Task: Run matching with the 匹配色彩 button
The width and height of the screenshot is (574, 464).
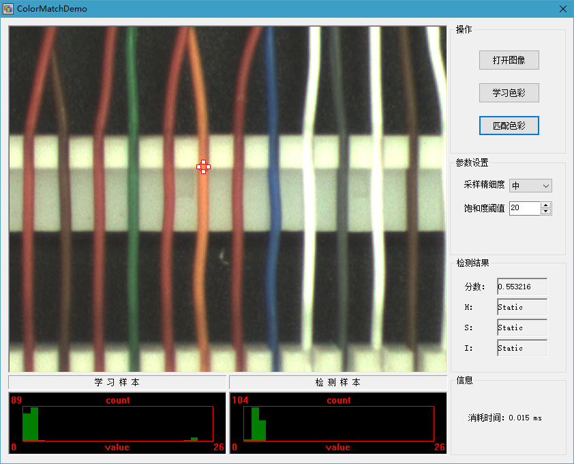Action: point(509,126)
